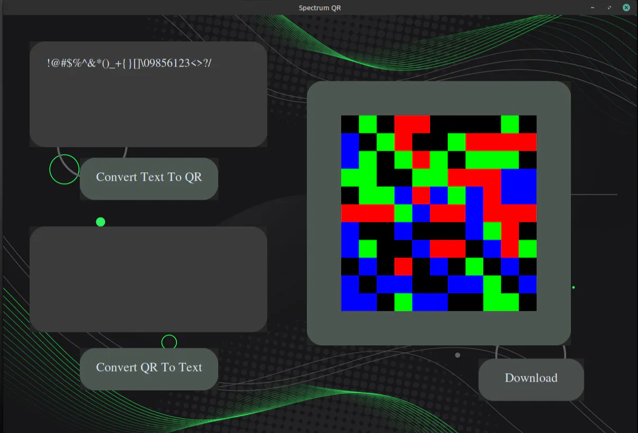Viewport: 638px width, 433px height.
Task: Download the generated QR image
Action: pos(531,380)
